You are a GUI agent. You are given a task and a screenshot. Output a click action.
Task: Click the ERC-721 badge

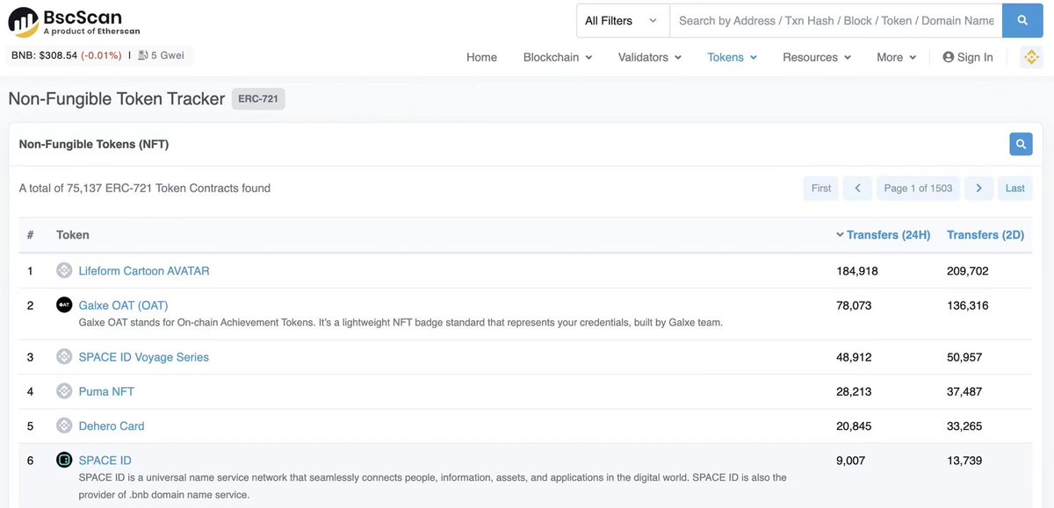pos(258,99)
